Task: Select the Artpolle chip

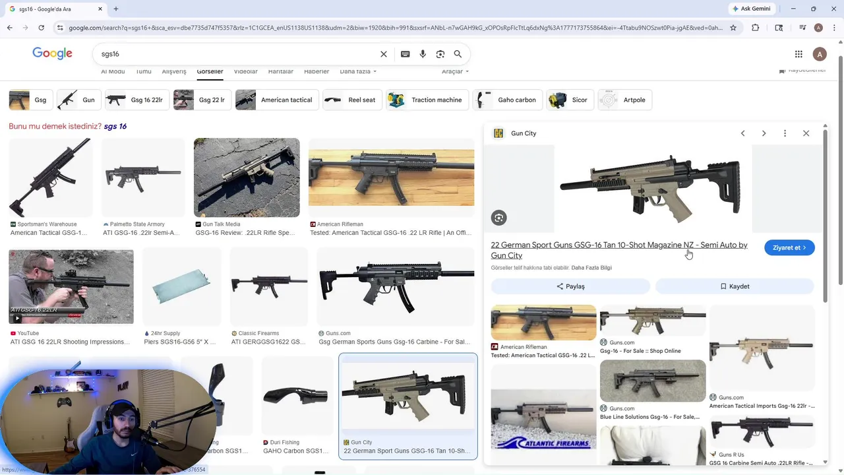Action: coord(625,100)
